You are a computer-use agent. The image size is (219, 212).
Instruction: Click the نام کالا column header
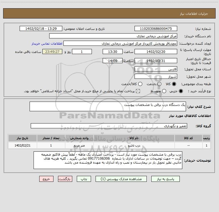click(x=134, y=138)
